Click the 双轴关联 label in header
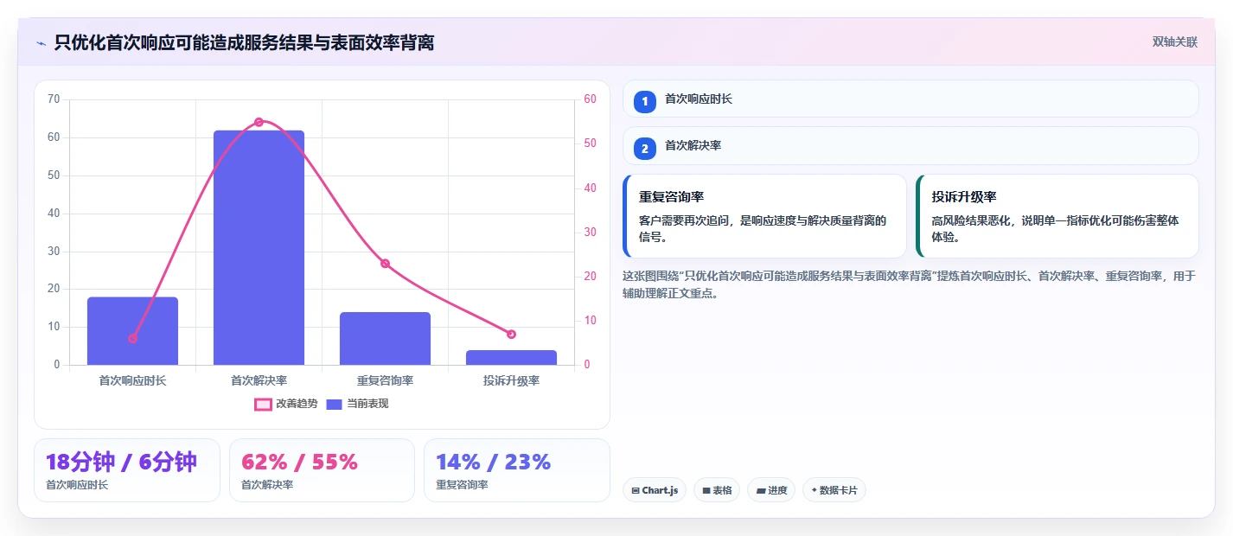This screenshot has height=536, width=1233. [x=1174, y=41]
